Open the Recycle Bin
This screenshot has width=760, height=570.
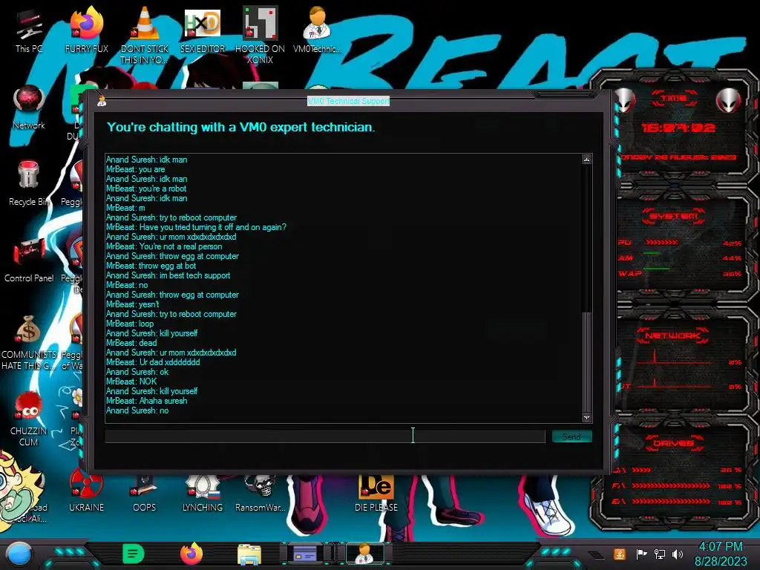click(29, 183)
